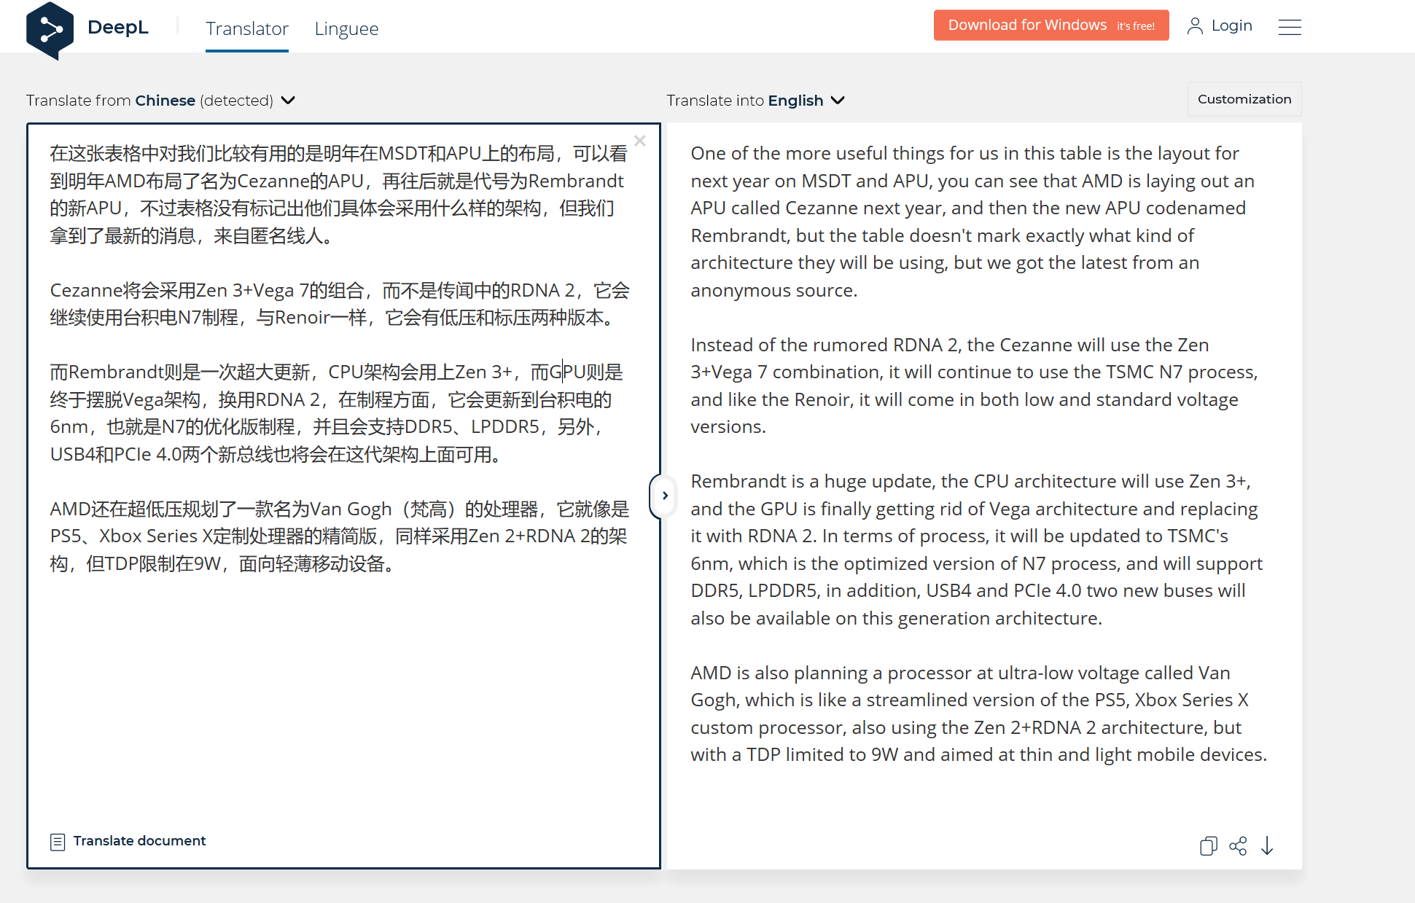1415x903 pixels.
Task: Click the round arrow between the text panels
Action: coord(664,496)
